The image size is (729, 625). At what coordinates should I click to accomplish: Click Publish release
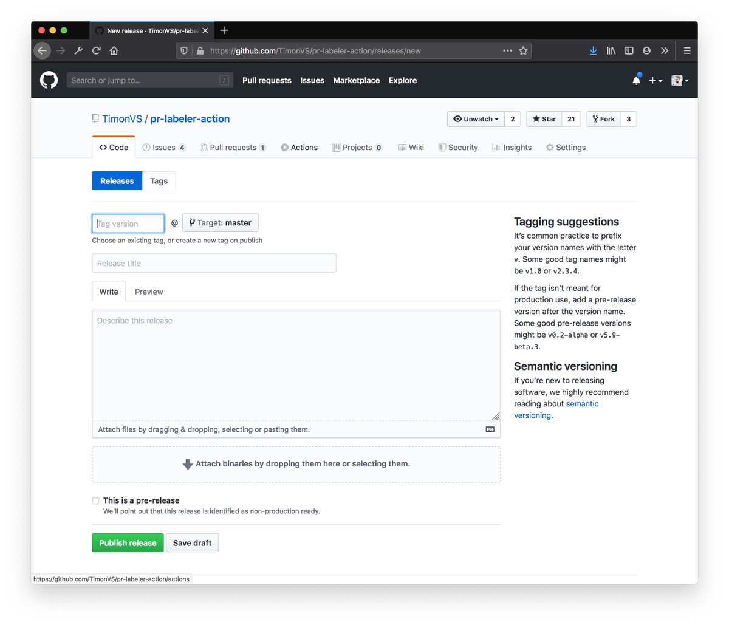point(128,543)
